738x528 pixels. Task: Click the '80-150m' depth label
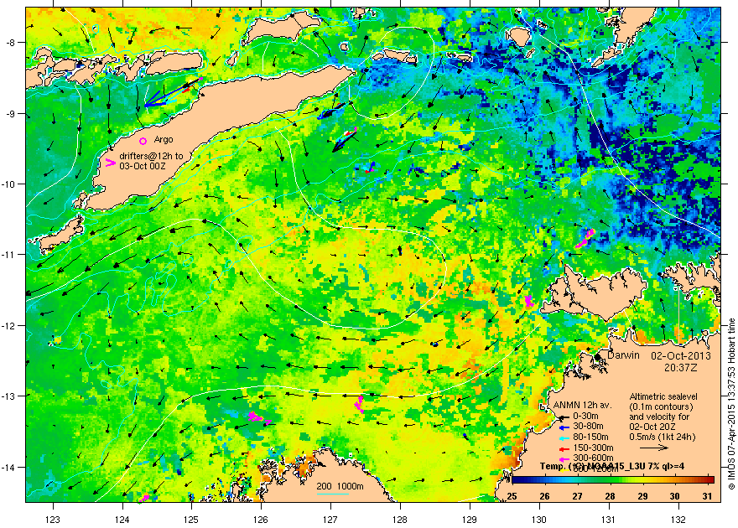point(590,437)
